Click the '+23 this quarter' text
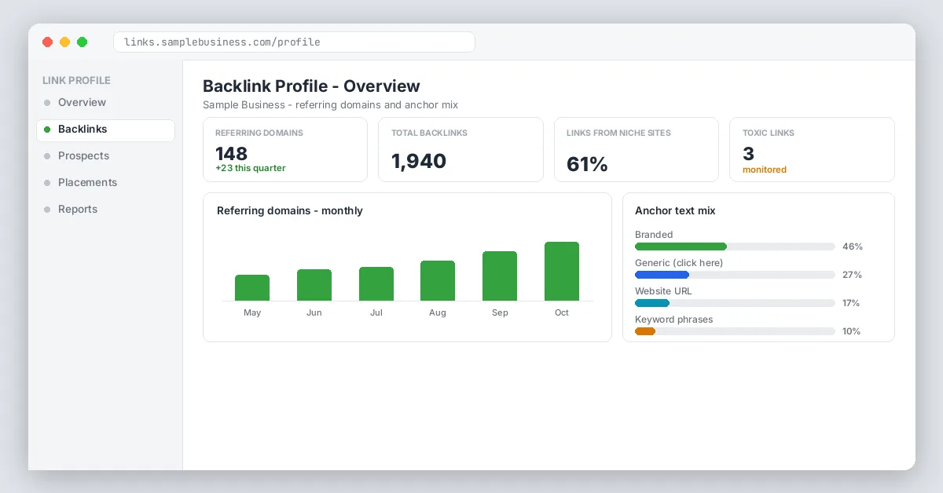 click(251, 169)
